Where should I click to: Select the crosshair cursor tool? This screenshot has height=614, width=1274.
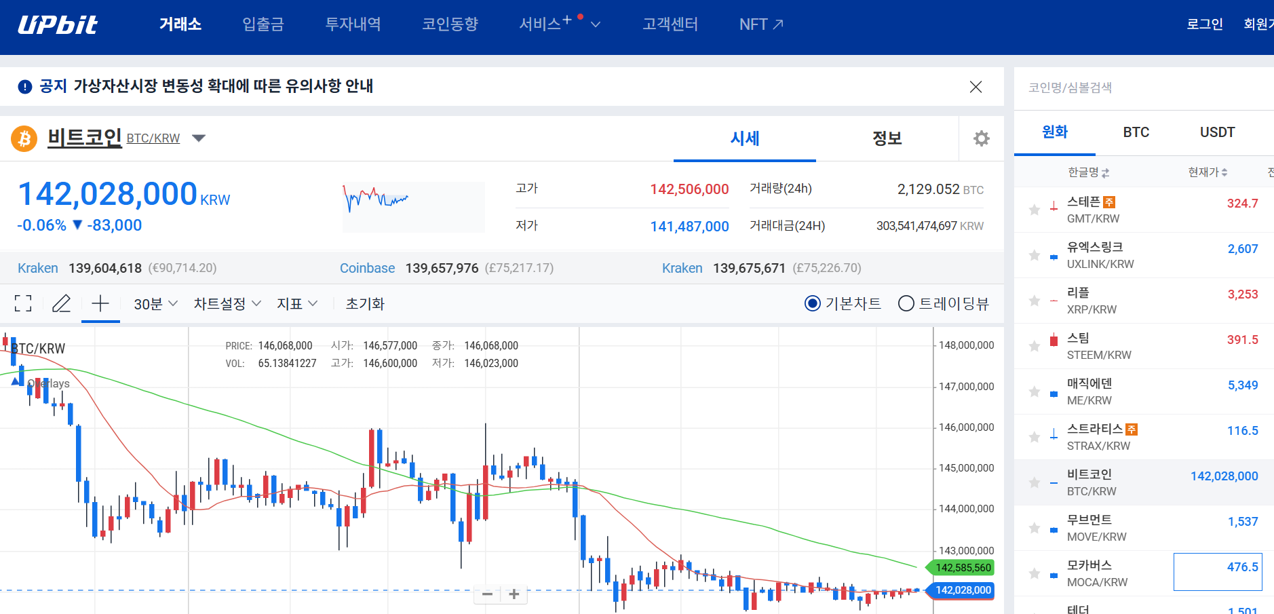point(100,303)
